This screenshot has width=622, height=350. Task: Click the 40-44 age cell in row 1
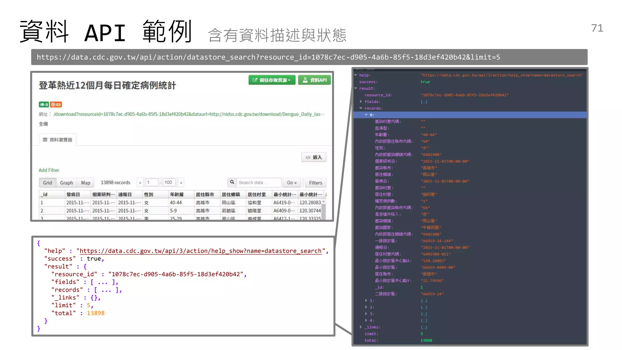[181, 203]
